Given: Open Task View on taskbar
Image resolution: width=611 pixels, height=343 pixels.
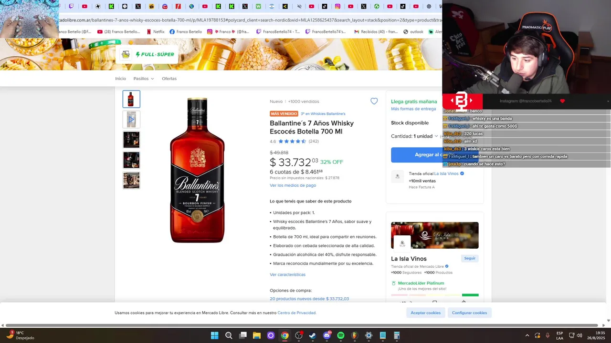Looking at the screenshot, I should (242, 335).
